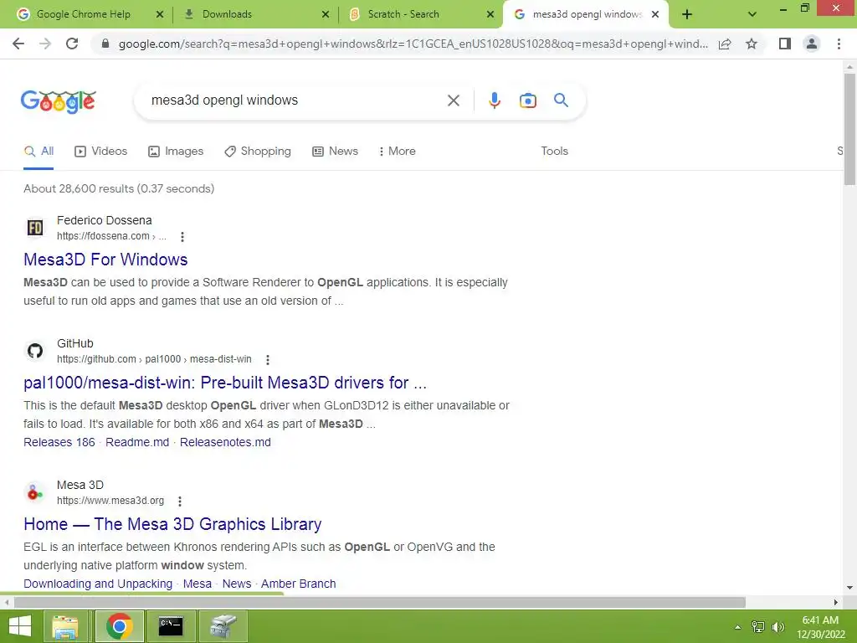Click the Chrome taskbar icon
This screenshot has width=857, height=643.
click(119, 626)
